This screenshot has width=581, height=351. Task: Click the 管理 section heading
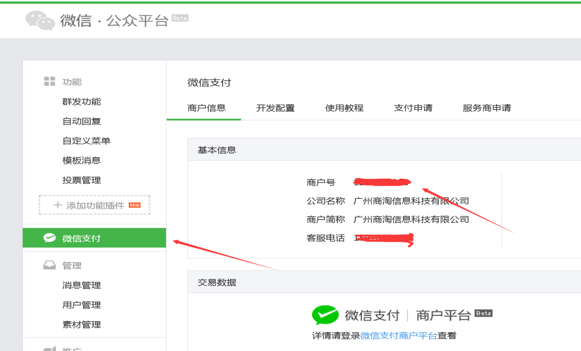tap(72, 266)
